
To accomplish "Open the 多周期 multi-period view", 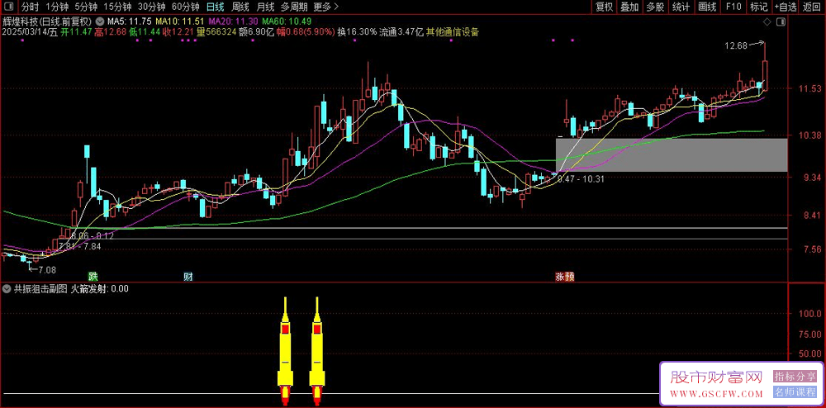I will tap(293, 7).
